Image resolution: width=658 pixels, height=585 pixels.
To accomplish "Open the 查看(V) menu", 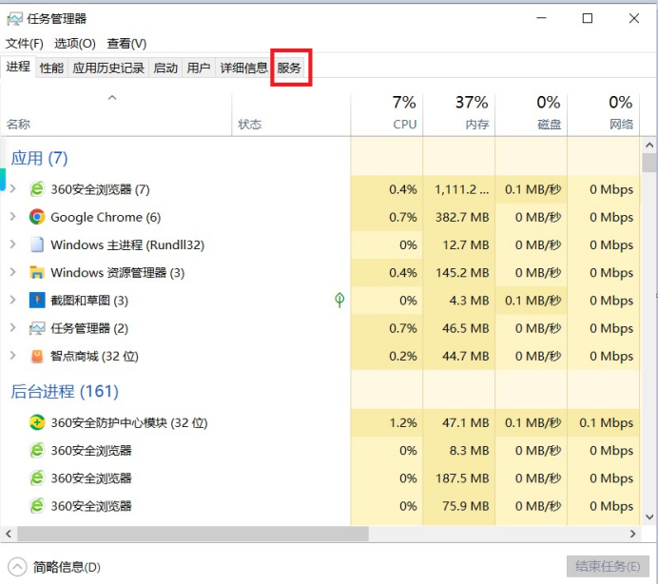I will coord(126,43).
